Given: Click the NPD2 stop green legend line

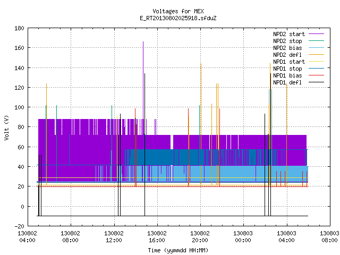Looking at the screenshot, I should tap(316, 41).
